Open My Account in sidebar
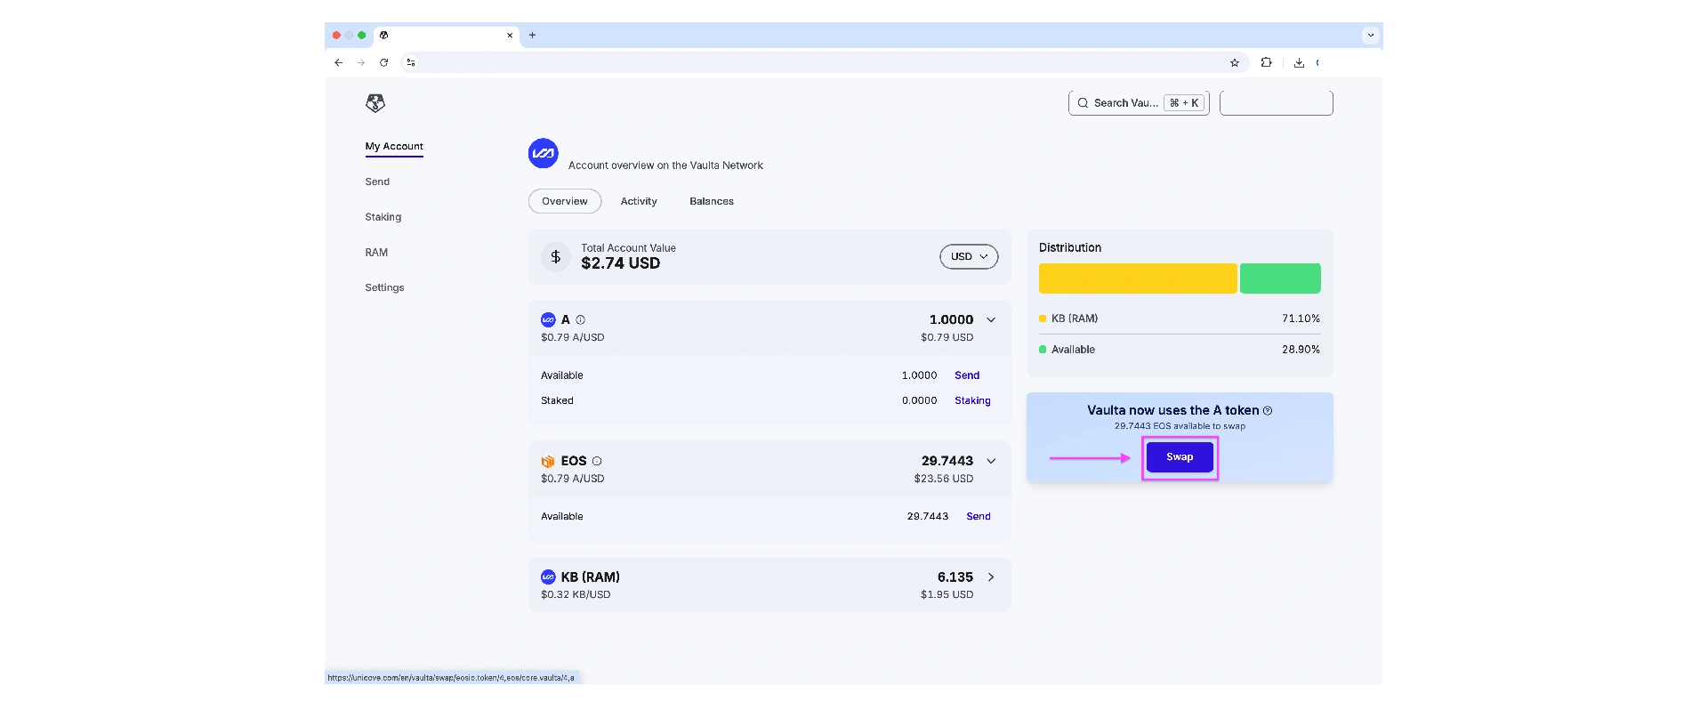This screenshot has width=1708, height=710. point(394,147)
